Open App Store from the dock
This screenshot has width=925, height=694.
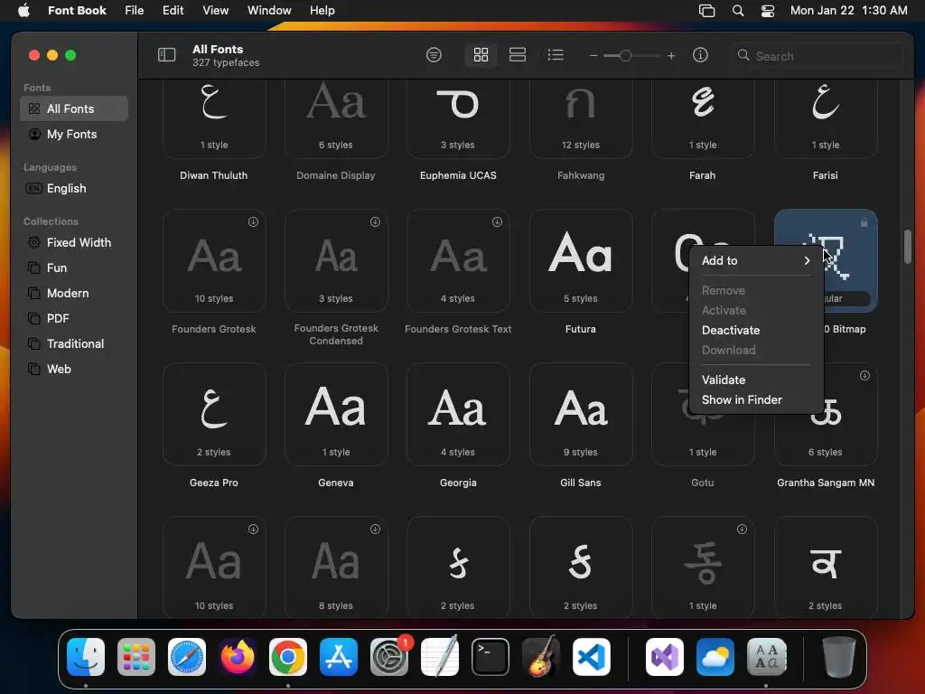pos(339,657)
